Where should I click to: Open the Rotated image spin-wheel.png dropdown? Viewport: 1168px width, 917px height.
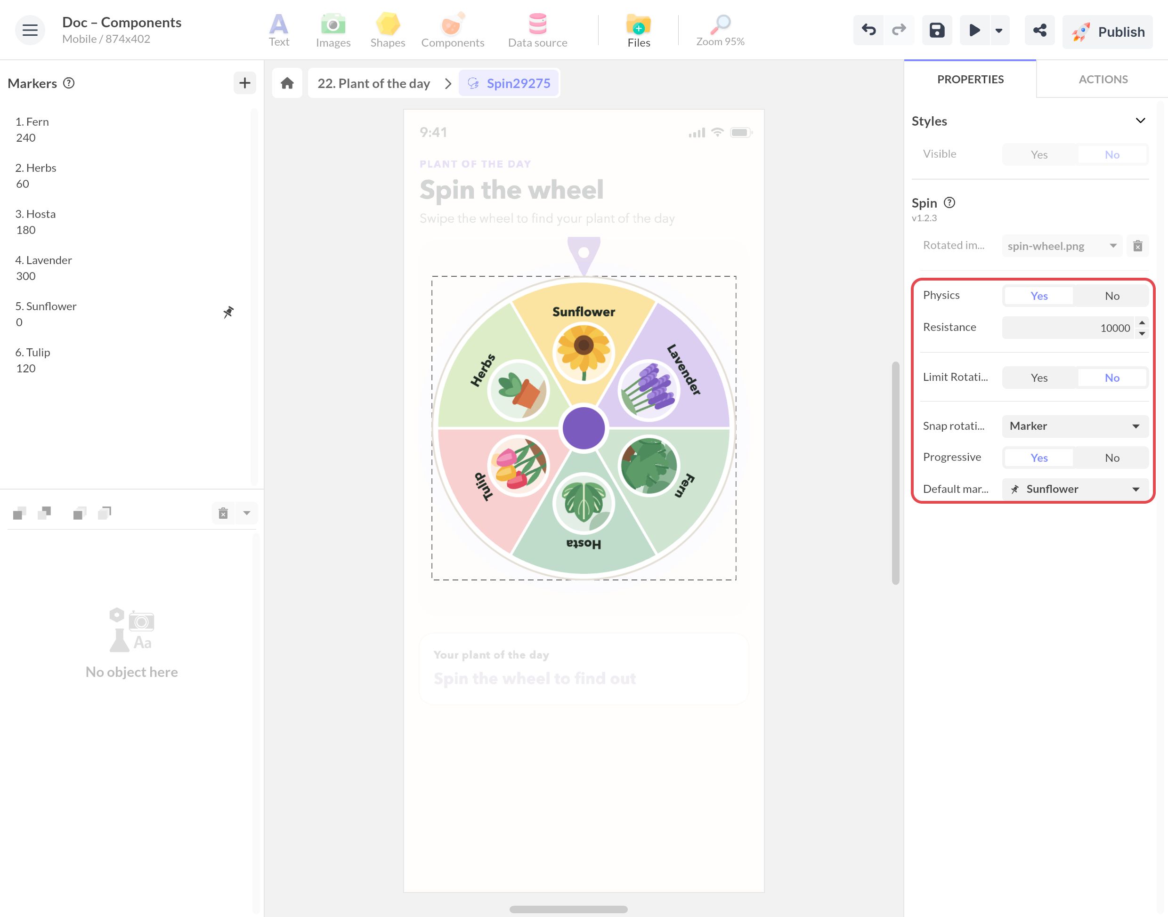pyautogui.click(x=1062, y=246)
